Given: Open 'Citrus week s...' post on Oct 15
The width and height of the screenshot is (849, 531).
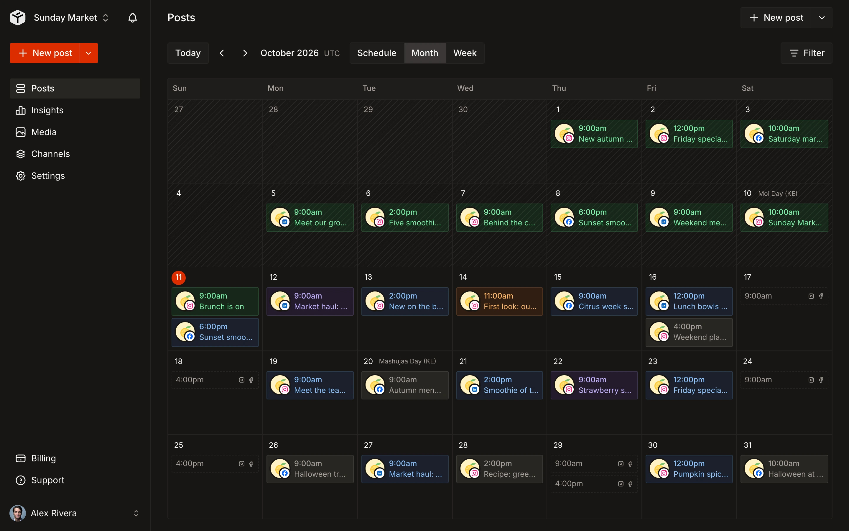Looking at the screenshot, I should coord(594,301).
